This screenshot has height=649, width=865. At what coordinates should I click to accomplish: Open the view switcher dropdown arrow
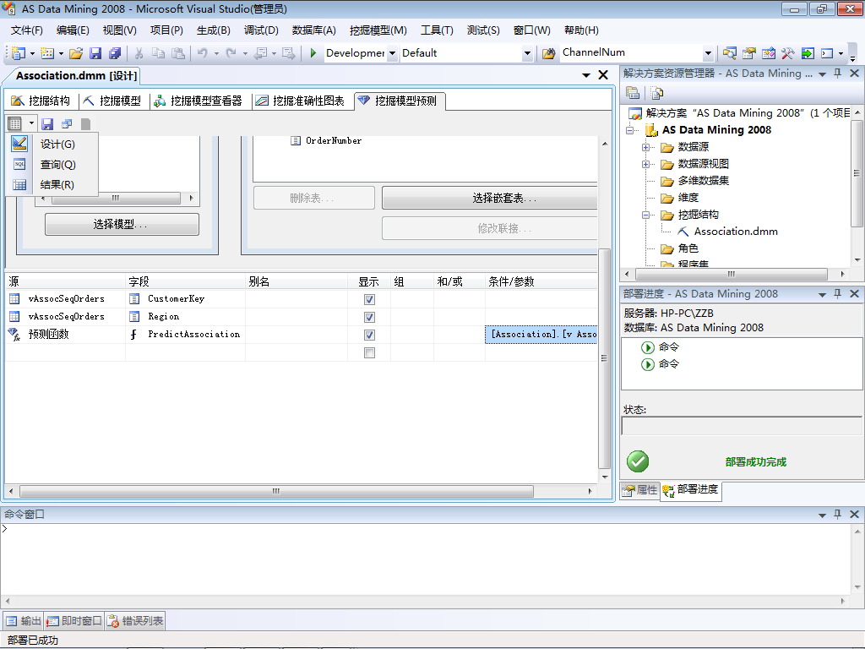[x=31, y=123]
